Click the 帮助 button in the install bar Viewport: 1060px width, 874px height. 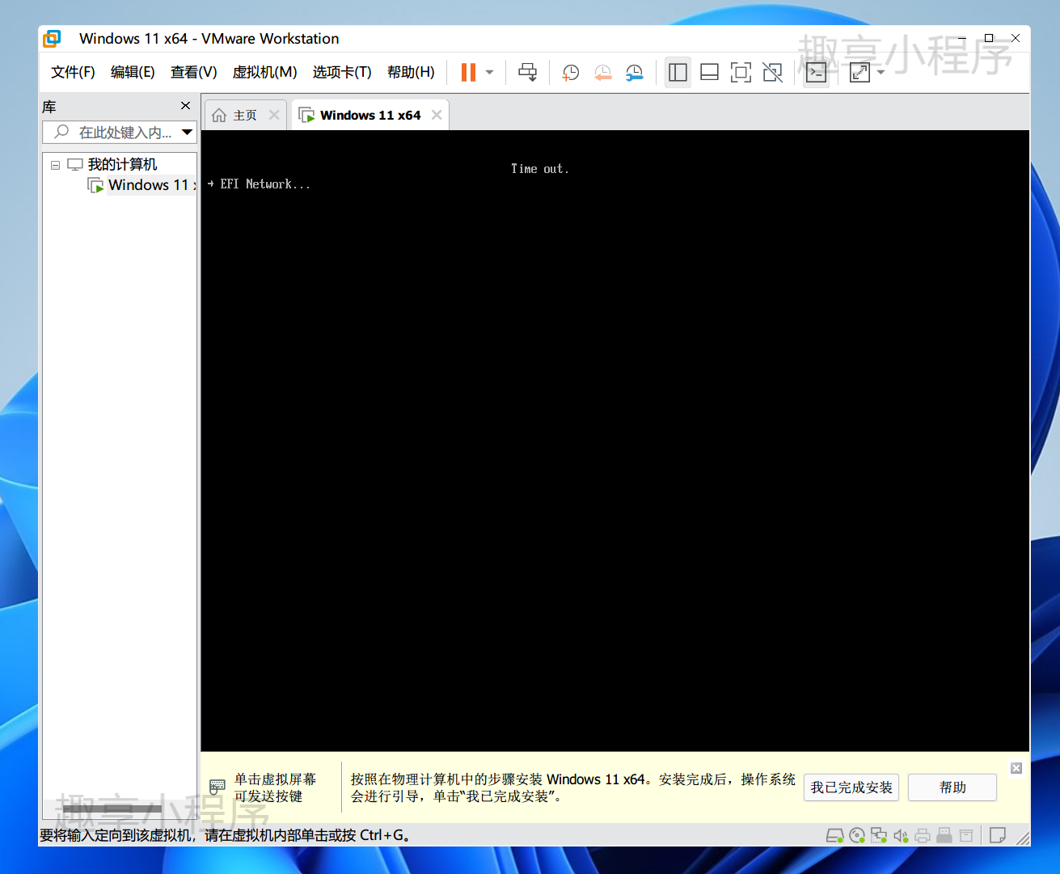click(x=952, y=787)
